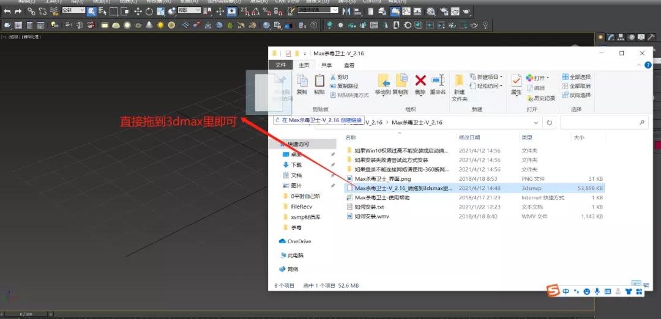Switch to the 共享 ribbon tab
This screenshot has height=319, width=661.
pos(326,65)
